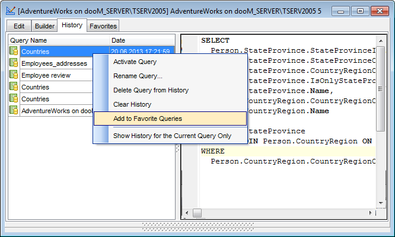
Task: Maximize the query window
Action: click(x=359, y=11)
